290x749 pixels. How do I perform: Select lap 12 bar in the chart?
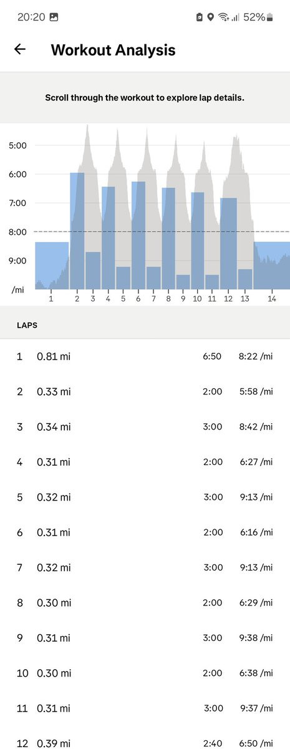[x=228, y=243]
